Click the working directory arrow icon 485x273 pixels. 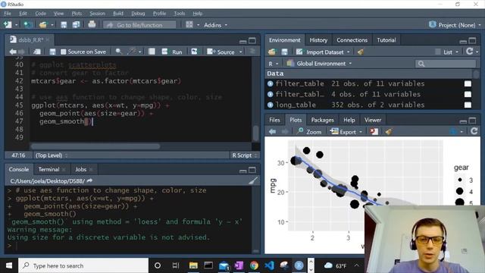(89, 180)
